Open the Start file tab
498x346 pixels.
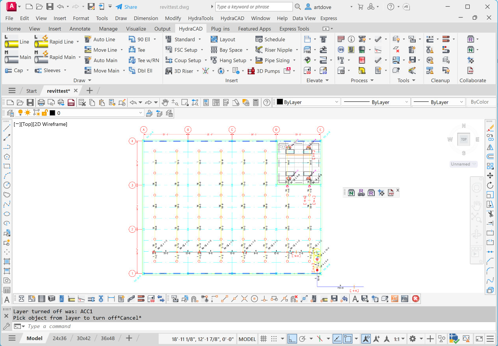tap(31, 91)
